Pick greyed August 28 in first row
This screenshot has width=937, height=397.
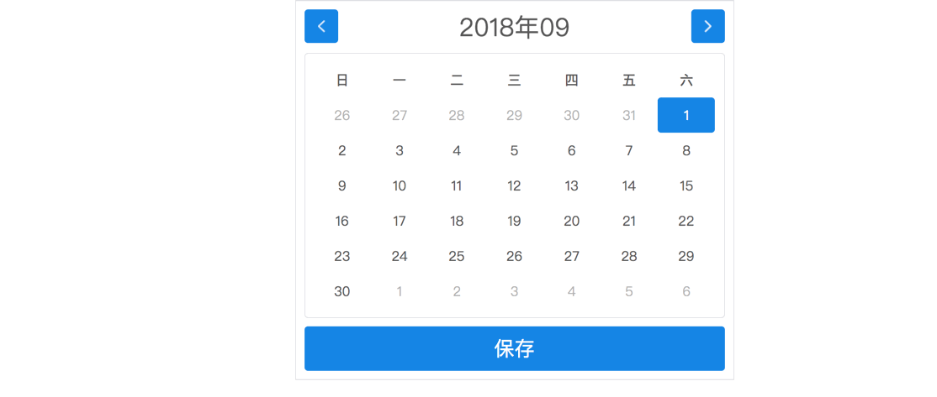pos(457,115)
